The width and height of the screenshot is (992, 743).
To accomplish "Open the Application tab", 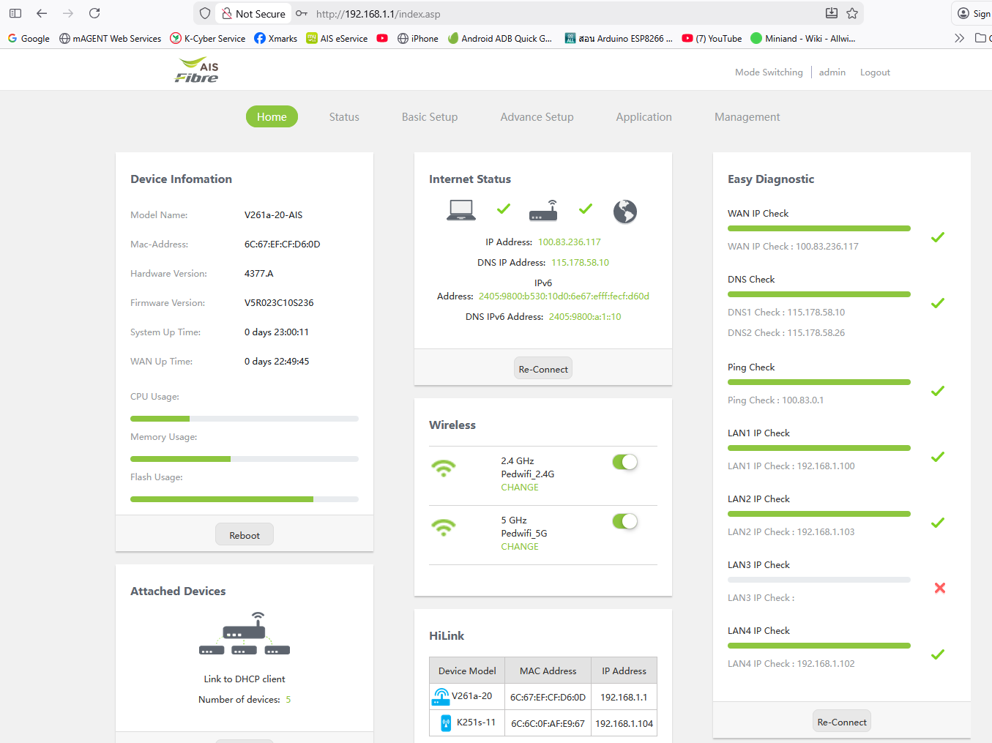I will pyautogui.click(x=644, y=117).
